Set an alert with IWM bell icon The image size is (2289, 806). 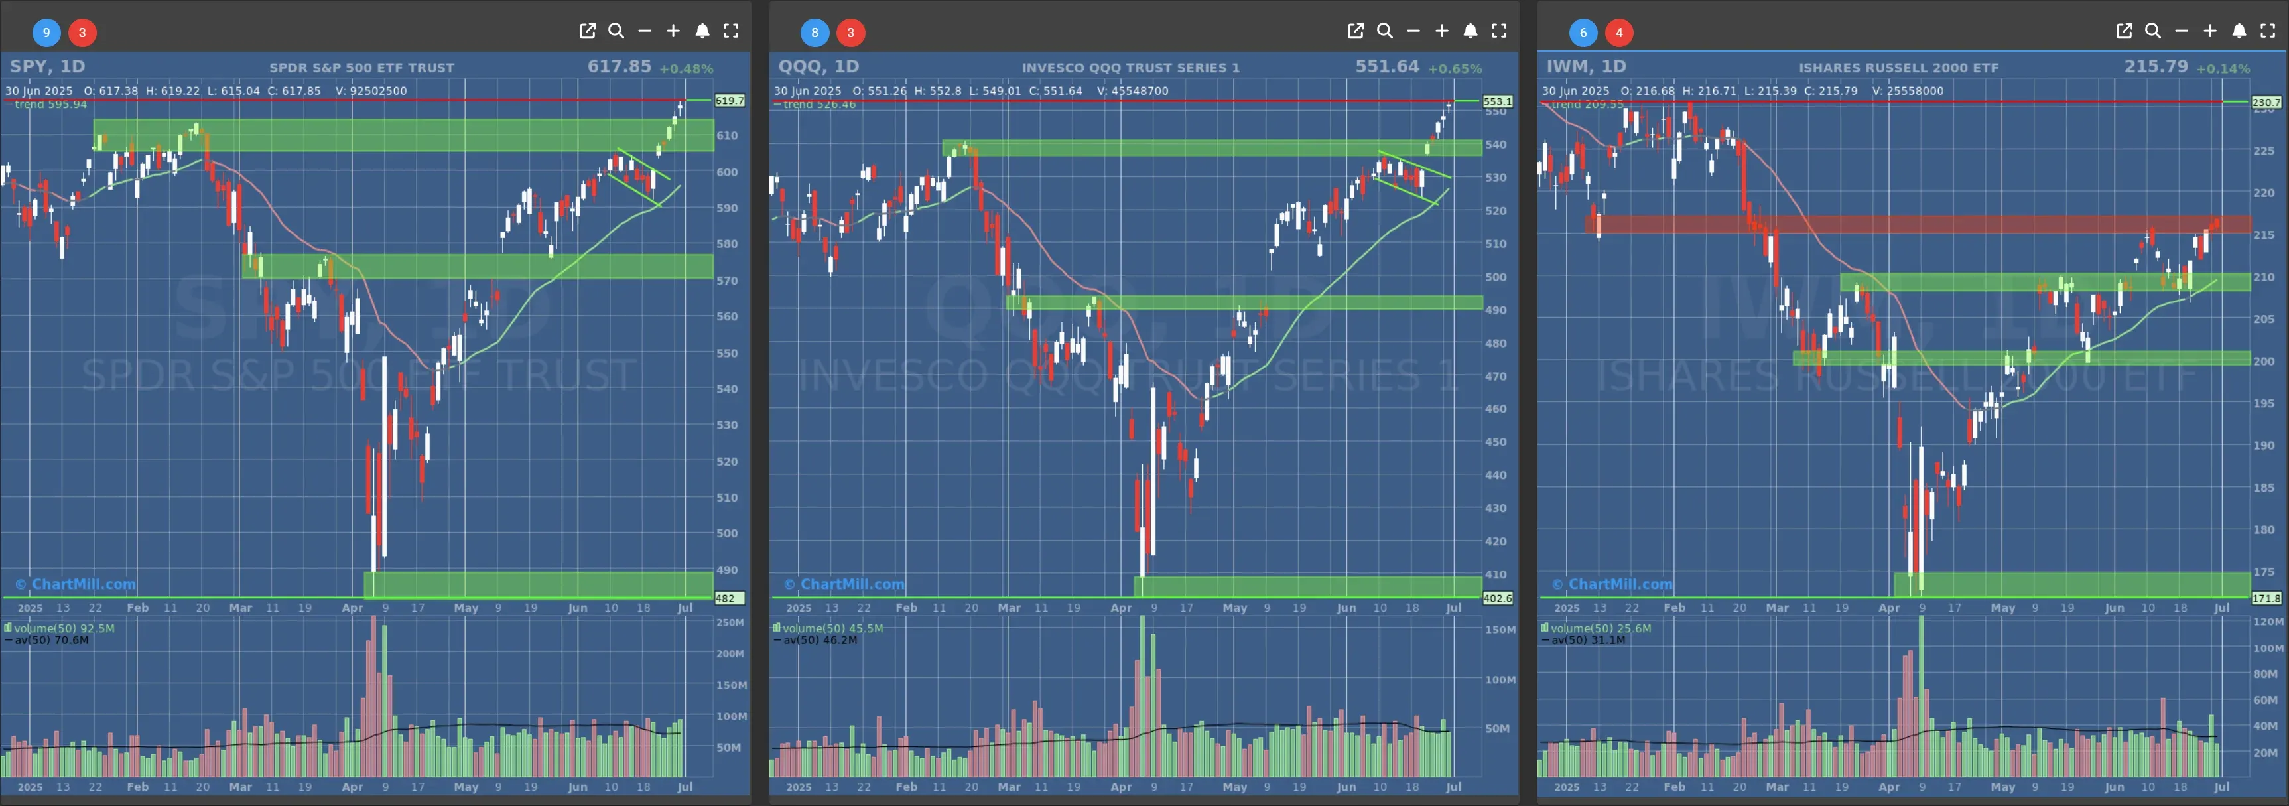[x=2239, y=31]
